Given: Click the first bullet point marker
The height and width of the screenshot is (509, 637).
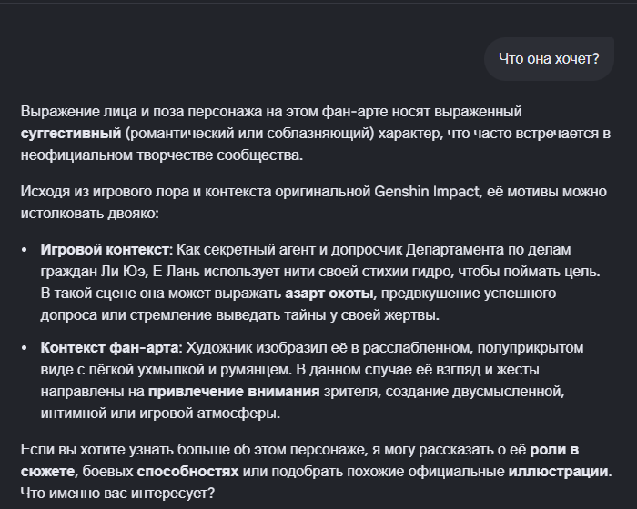Looking at the screenshot, I should [25, 250].
